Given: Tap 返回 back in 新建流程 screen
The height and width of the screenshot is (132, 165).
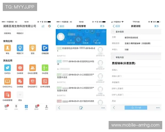Looking at the screenshot, I should click(x=116, y=26).
